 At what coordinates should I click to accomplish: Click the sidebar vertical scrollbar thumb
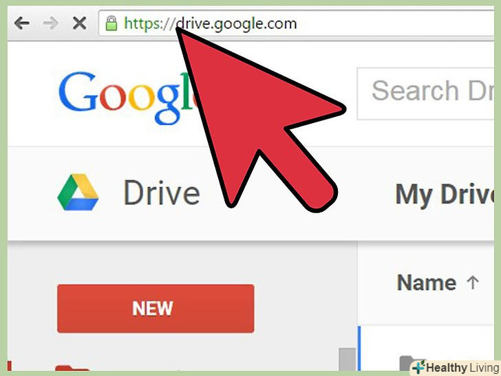tap(347, 360)
